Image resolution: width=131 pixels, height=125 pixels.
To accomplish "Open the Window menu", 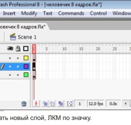I will pyautogui.click(x=122, y=13).
